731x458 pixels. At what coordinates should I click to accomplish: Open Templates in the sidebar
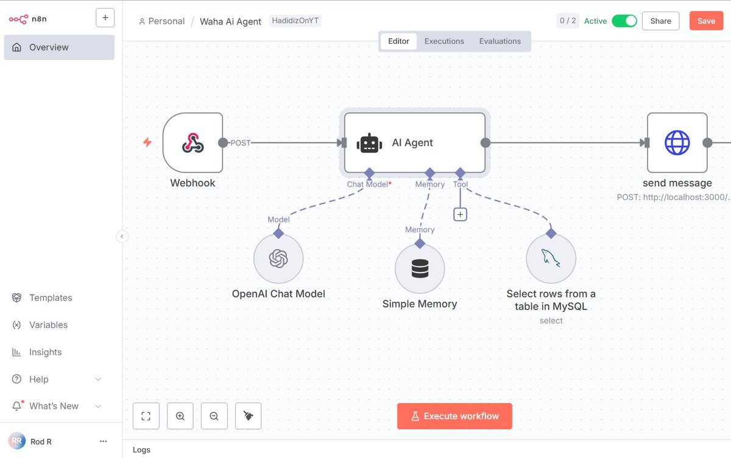click(51, 298)
